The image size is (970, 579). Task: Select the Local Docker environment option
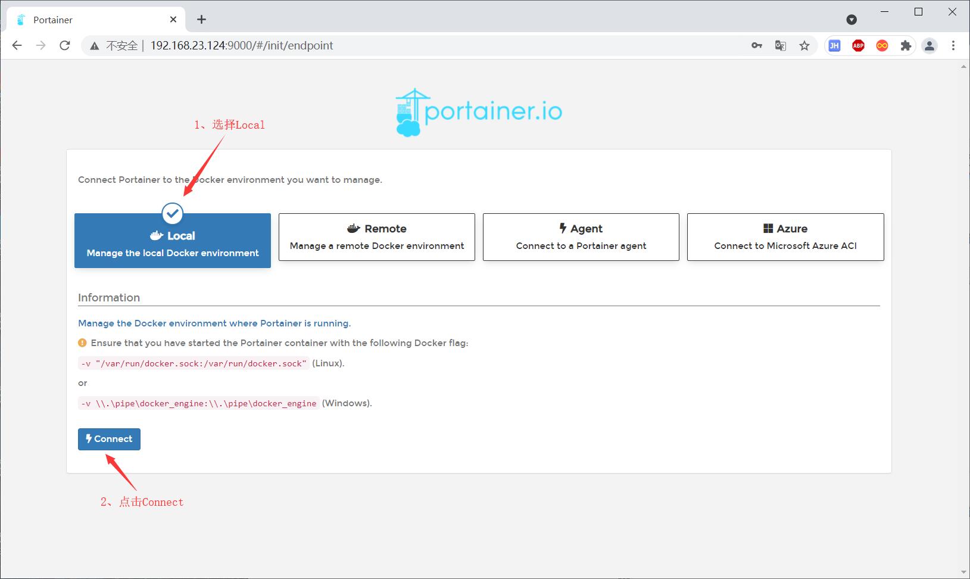pyautogui.click(x=172, y=241)
